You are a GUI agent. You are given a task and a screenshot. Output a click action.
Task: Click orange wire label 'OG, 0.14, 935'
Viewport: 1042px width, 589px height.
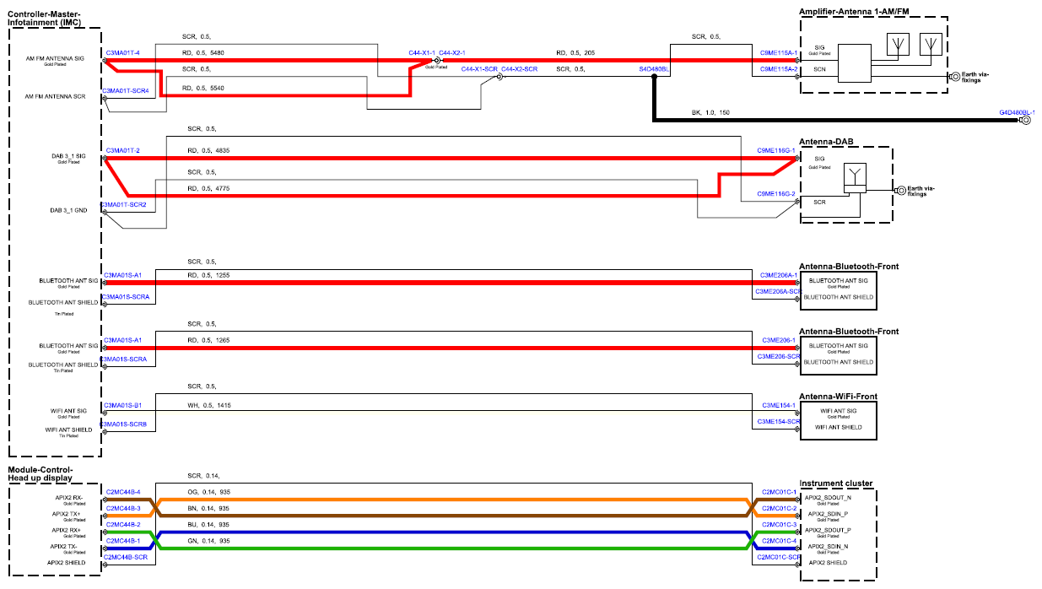(209, 491)
